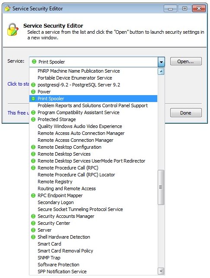Click the green dot beside Remote Desktop Services

[33, 154]
